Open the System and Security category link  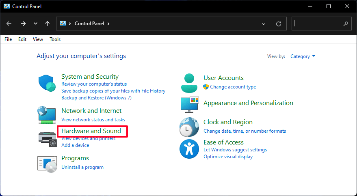[90, 77]
